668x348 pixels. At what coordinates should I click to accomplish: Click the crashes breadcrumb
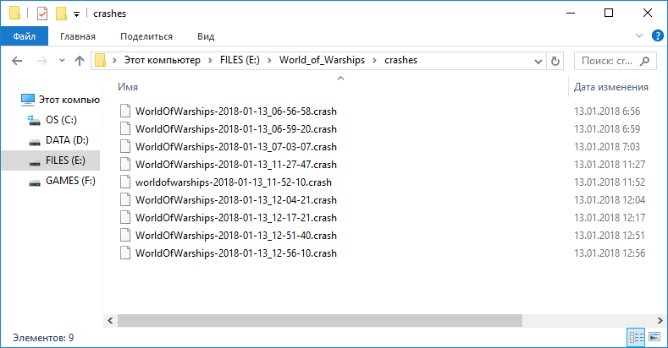pyautogui.click(x=401, y=60)
